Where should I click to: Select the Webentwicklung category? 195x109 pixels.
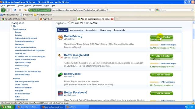22,75
